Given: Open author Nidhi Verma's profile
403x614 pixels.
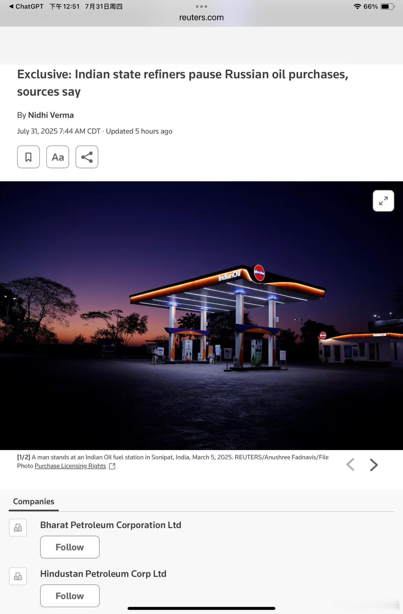Looking at the screenshot, I should click(51, 115).
